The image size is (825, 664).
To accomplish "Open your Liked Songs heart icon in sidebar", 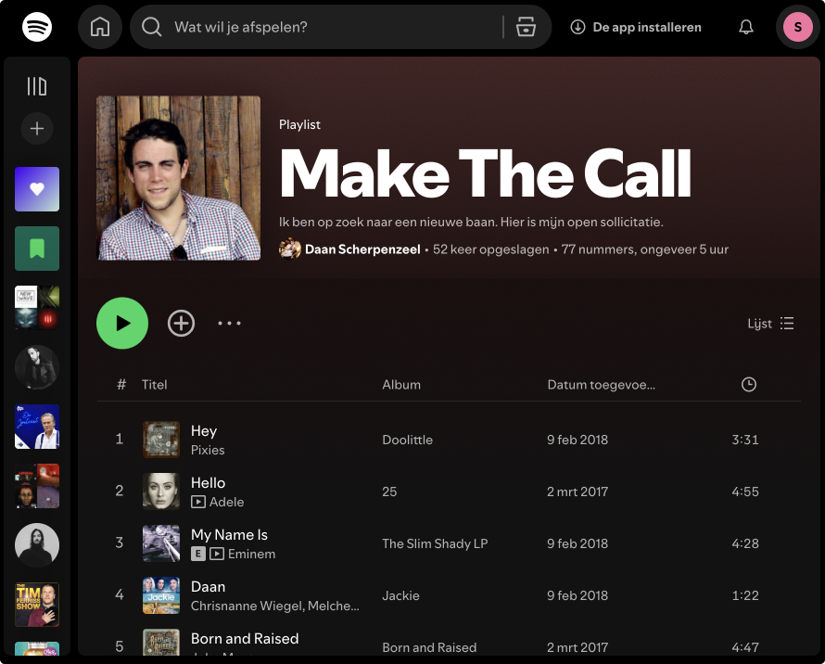I will point(37,189).
